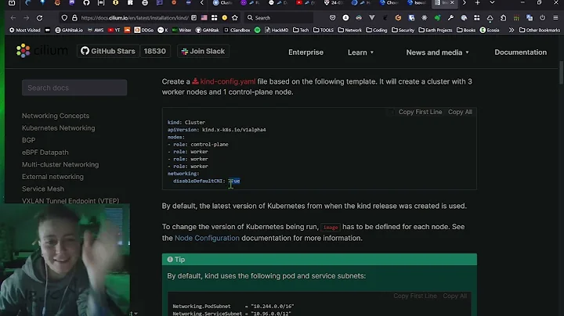Open Service Mesh sidebar entry
564x316 pixels.
[43, 189]
